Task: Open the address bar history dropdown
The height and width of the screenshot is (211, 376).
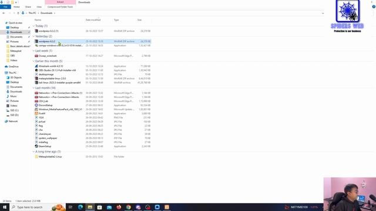Action: click(x=323, y=13)
